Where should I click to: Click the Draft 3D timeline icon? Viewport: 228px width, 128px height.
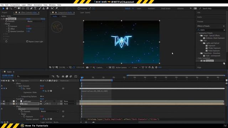pyautogui.click(x=58, y=76)
